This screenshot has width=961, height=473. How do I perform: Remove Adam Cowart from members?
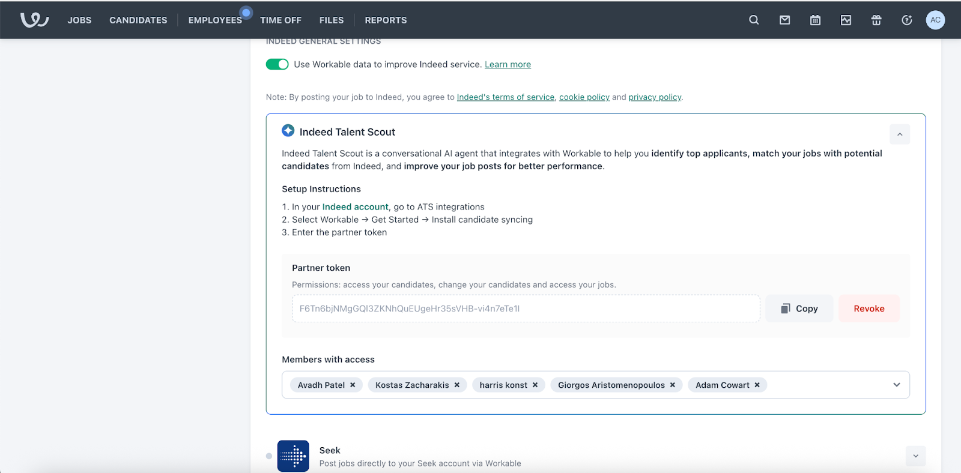pos(757,385)
